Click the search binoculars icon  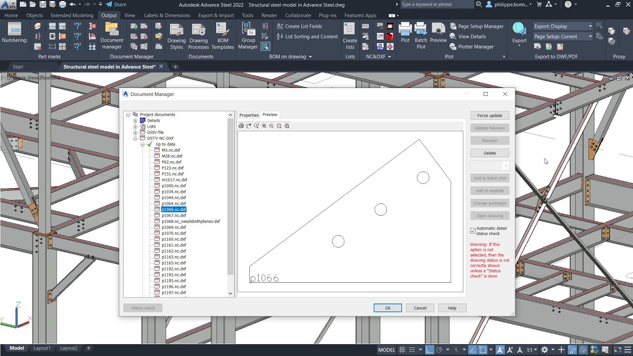pos(479,4)
